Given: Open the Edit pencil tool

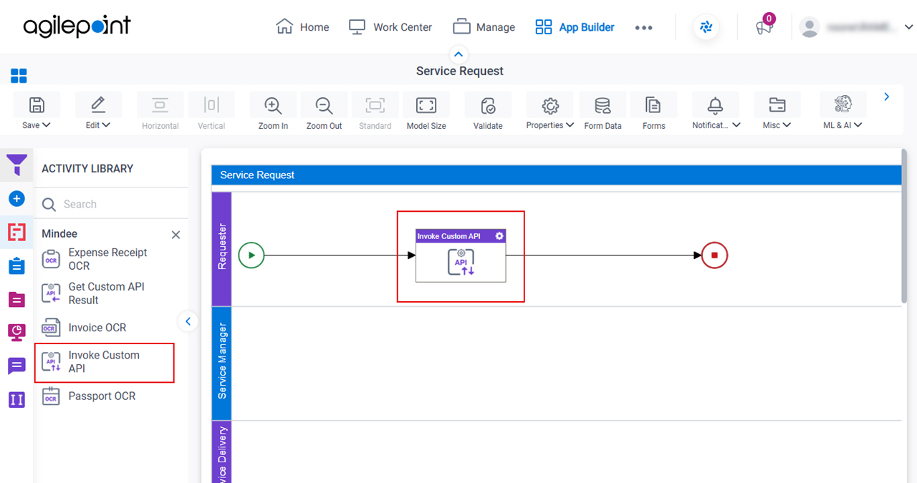Looking at the screenshot, I should [x=98, y=106].
